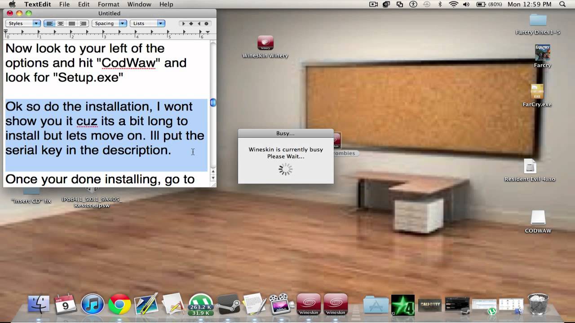Open the Trash in the Dock

point(538,304)
